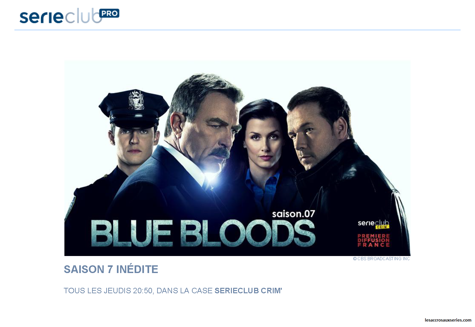
Task: Click the red PREMIERE DIFFUSION FRANCE text
Action: [374, 240]
